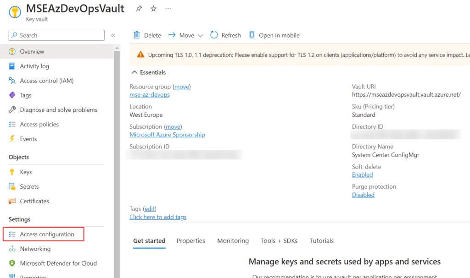Click the Access policies checklist icon
Viewport: 470px width, 278px height.
tap(12, 125)
